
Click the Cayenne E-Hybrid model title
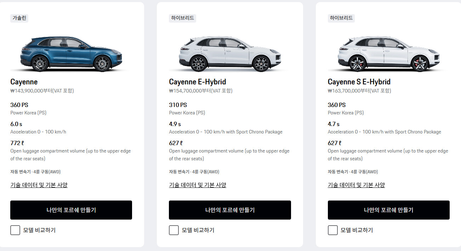197,82
